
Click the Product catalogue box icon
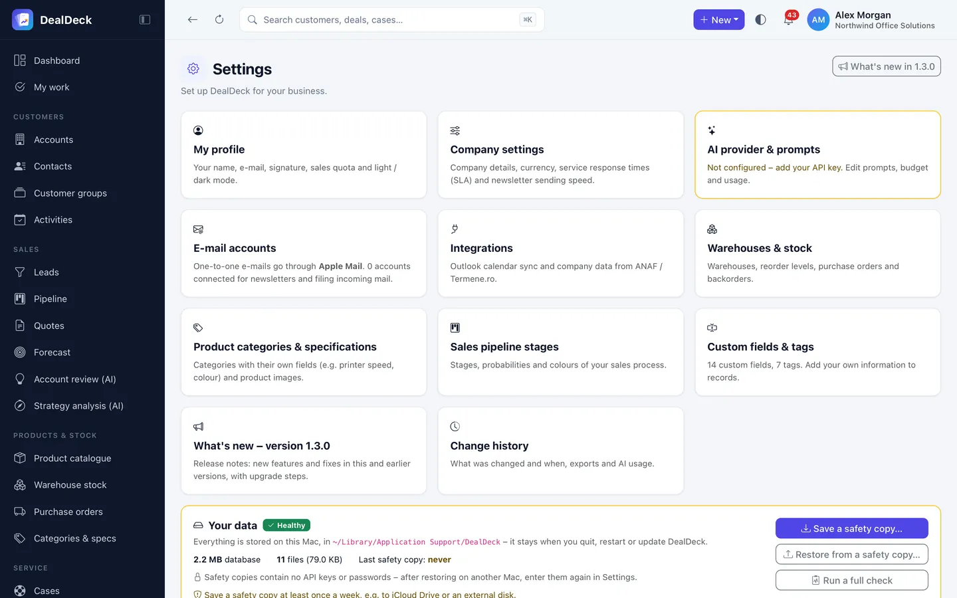pyautogui.click(x=20, y=458)
